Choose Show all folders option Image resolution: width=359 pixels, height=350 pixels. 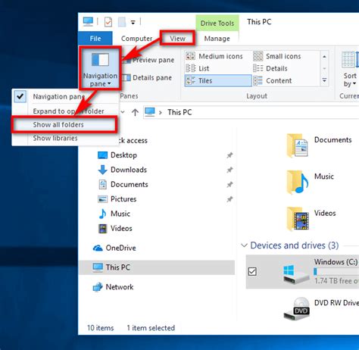64,124
